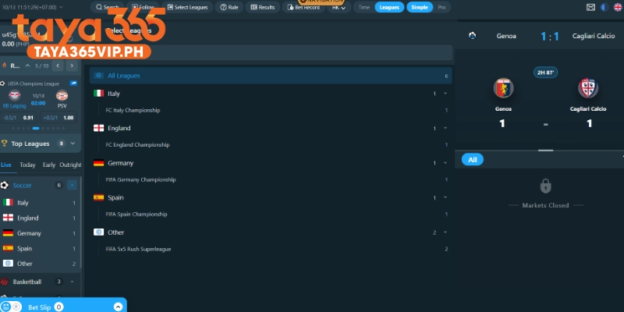Image resolution: width=624 pixels, height=312 pixels.
Task: Open the UK flag language selector
Action: [x=618, y=7]
